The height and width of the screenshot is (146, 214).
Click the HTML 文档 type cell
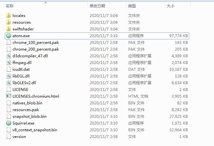[x=138, y=96]
